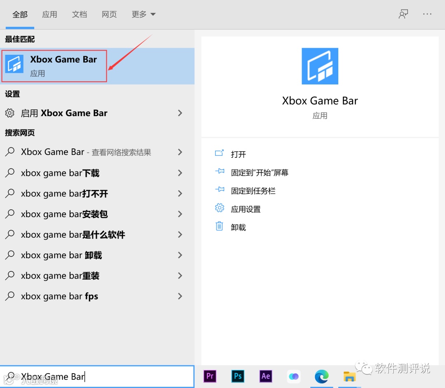Click large Xbox Game Bar icon in preview
The image size is (445, 388).
(320, 66)
